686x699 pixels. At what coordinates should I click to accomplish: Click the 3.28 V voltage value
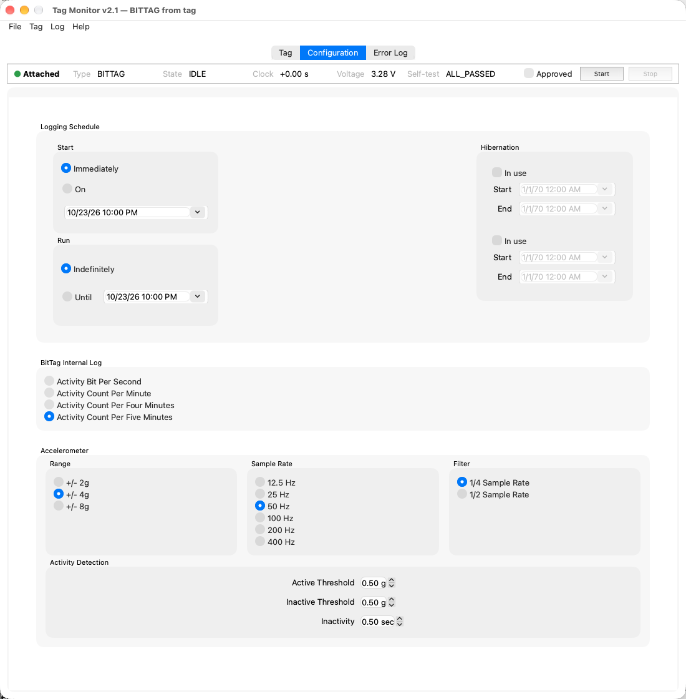(383, 74)
